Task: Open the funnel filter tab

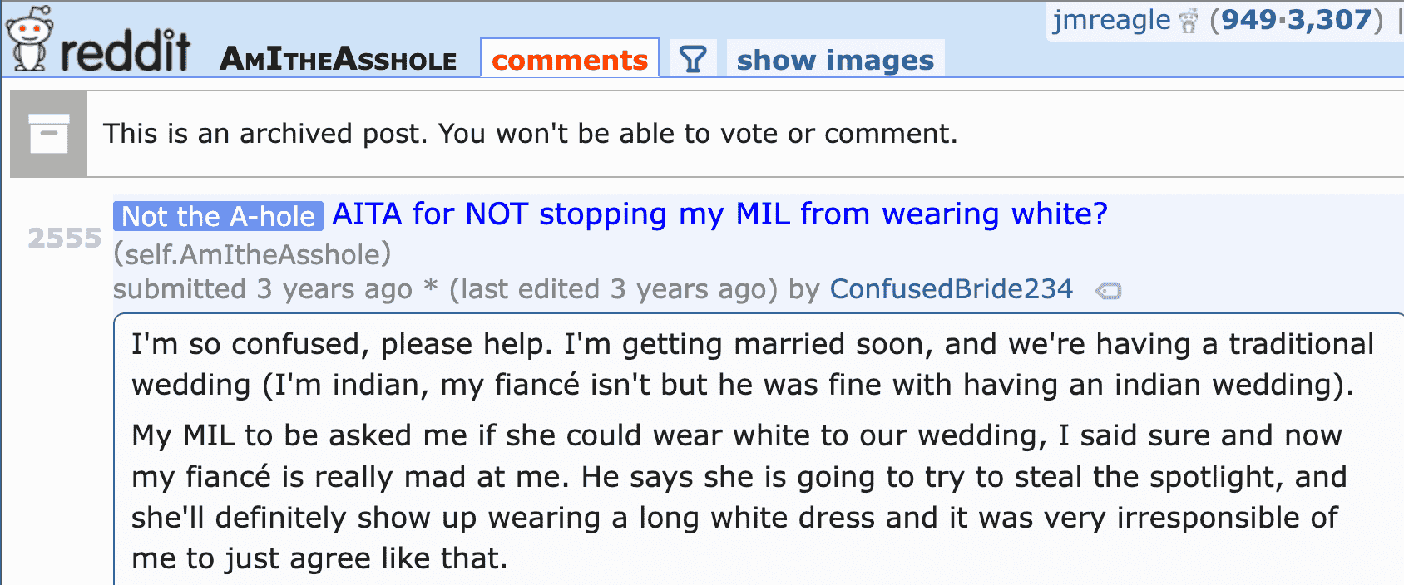Action: 693,59
